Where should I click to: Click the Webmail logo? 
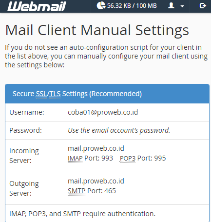37,6
